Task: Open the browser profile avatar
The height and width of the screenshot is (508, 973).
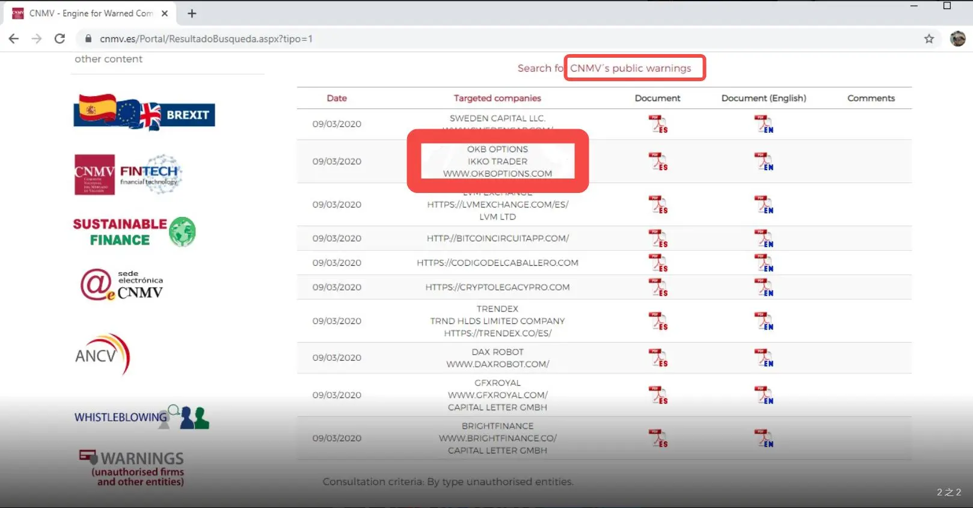Action: click(957, 38)
